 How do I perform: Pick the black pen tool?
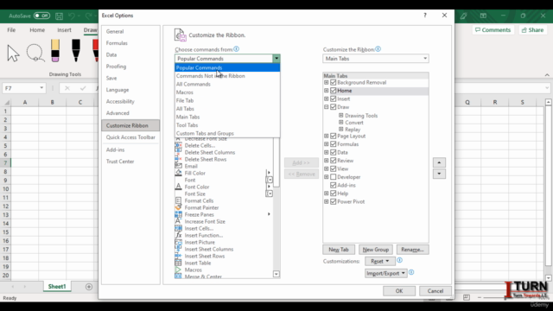click(76, 51)
